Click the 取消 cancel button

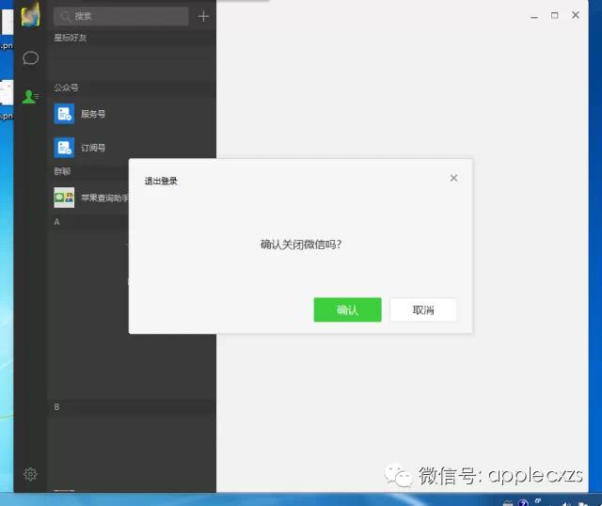point(423,309)
